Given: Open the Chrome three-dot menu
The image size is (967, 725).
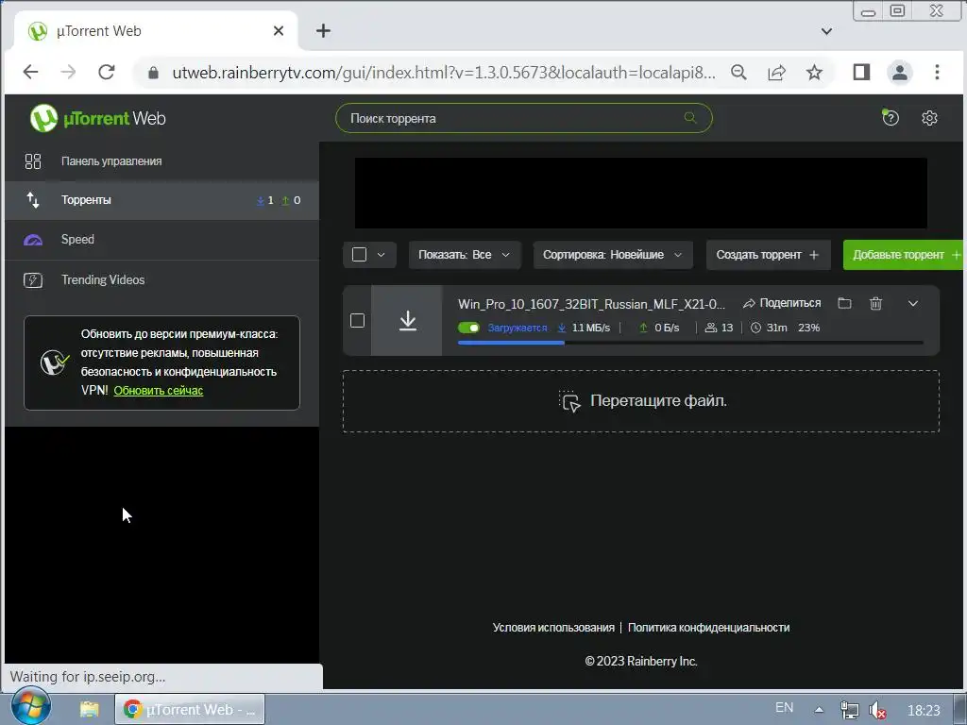Looking at the screenshot, I should tap(937, 72).
